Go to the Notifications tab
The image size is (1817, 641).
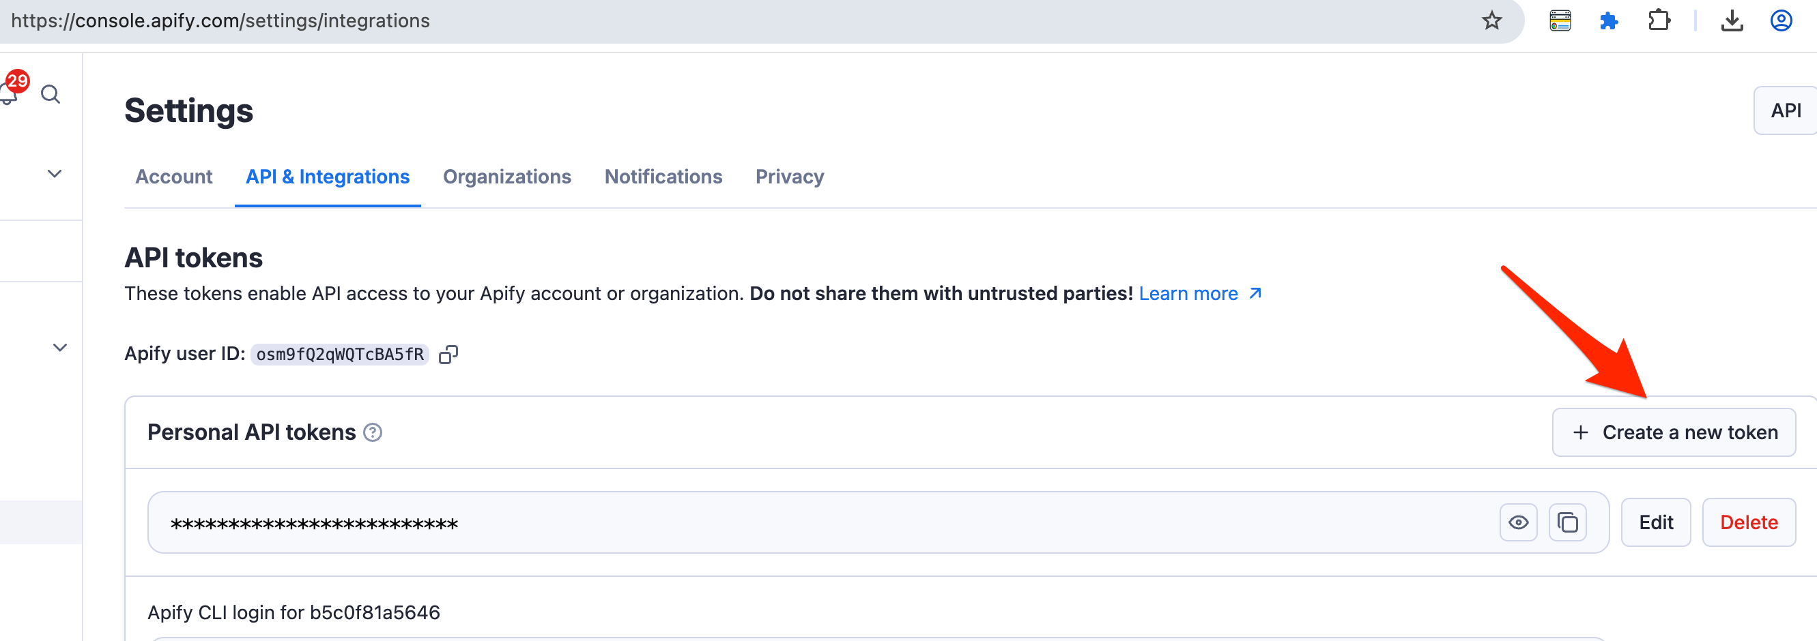[663, 177]
